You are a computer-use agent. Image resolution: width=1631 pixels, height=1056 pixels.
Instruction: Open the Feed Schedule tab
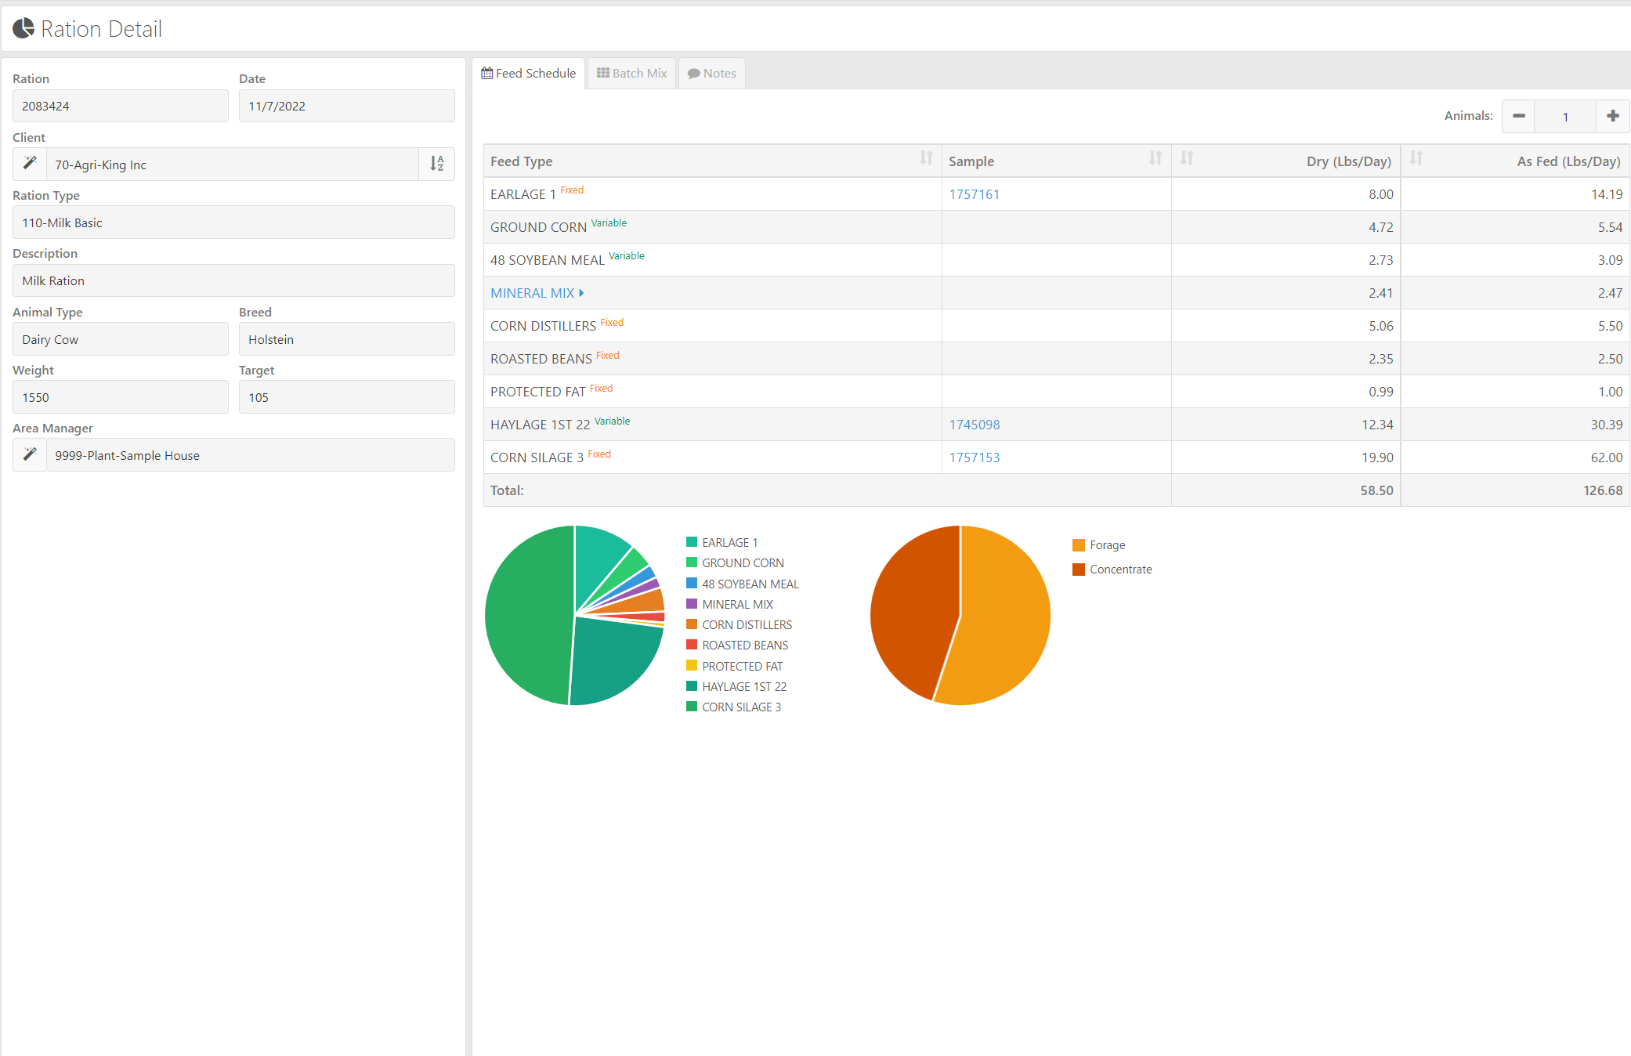point(529,74)
